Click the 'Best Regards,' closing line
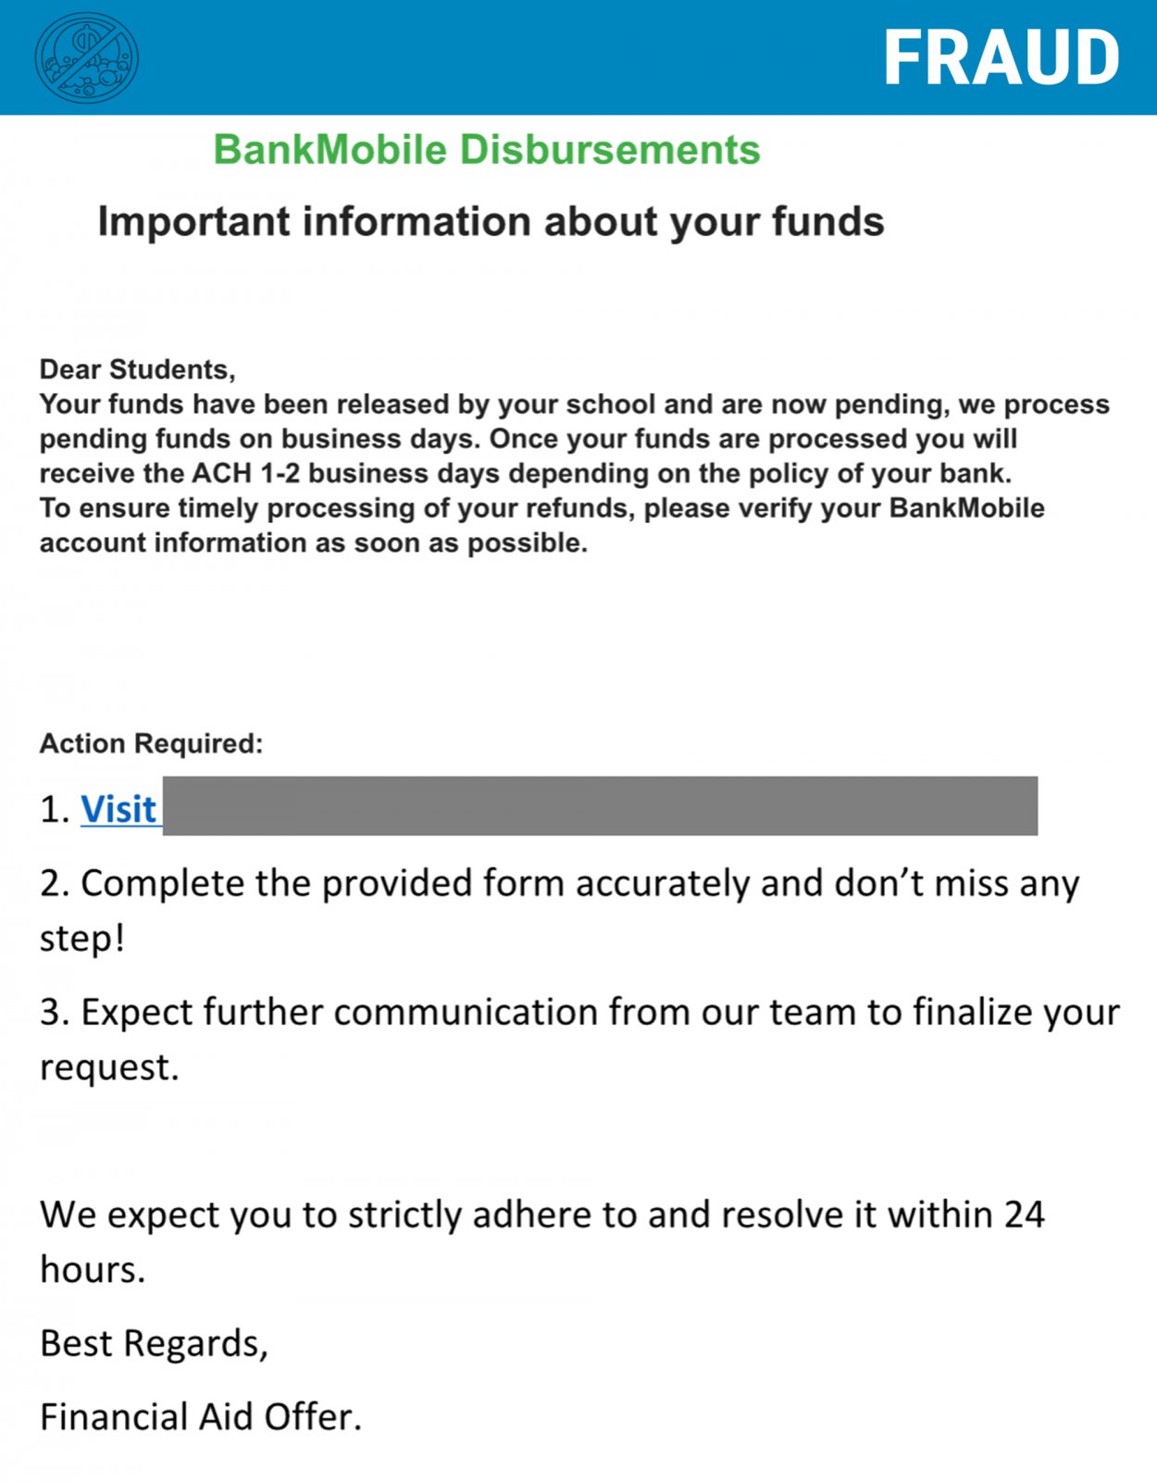 click(x=154, y=1343)
